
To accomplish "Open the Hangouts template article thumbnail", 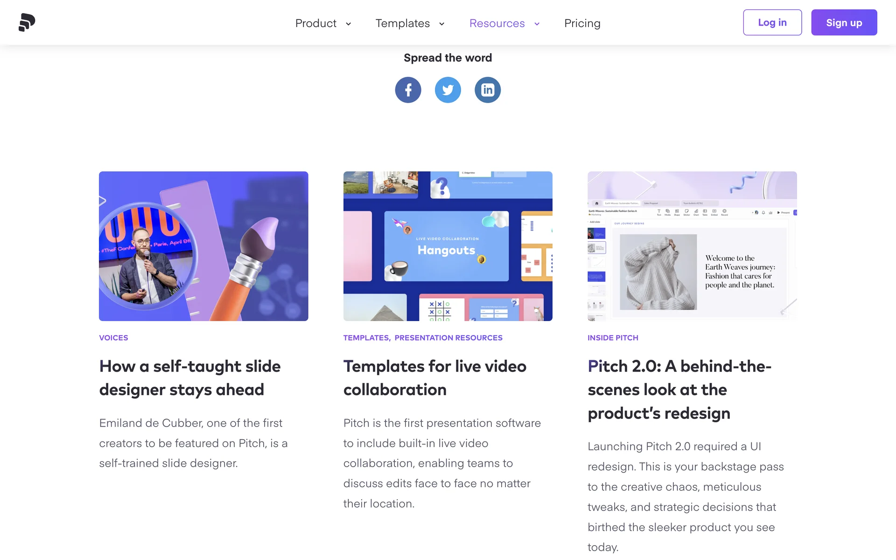I will 448,246.
